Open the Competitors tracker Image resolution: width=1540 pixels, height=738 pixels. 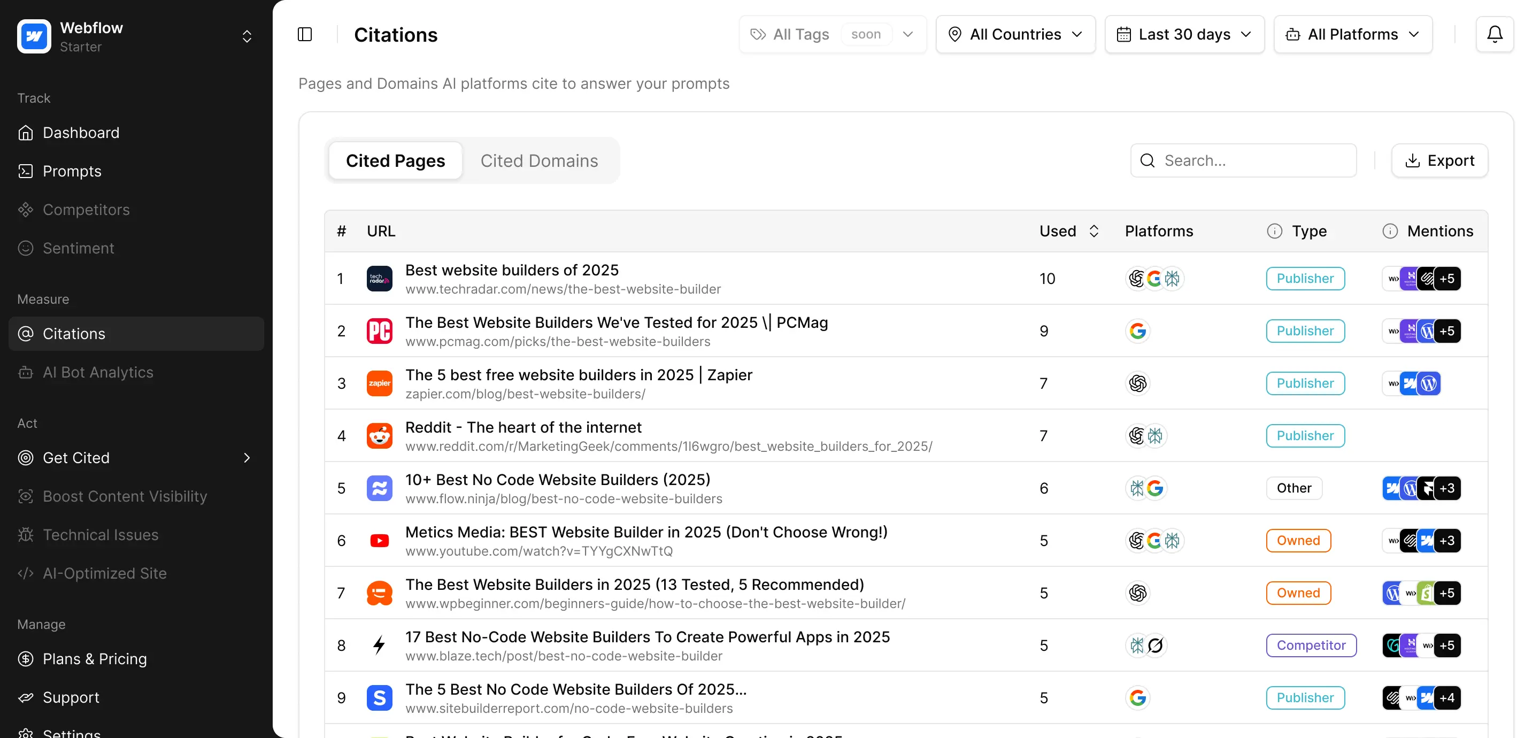tap(86, 209)
